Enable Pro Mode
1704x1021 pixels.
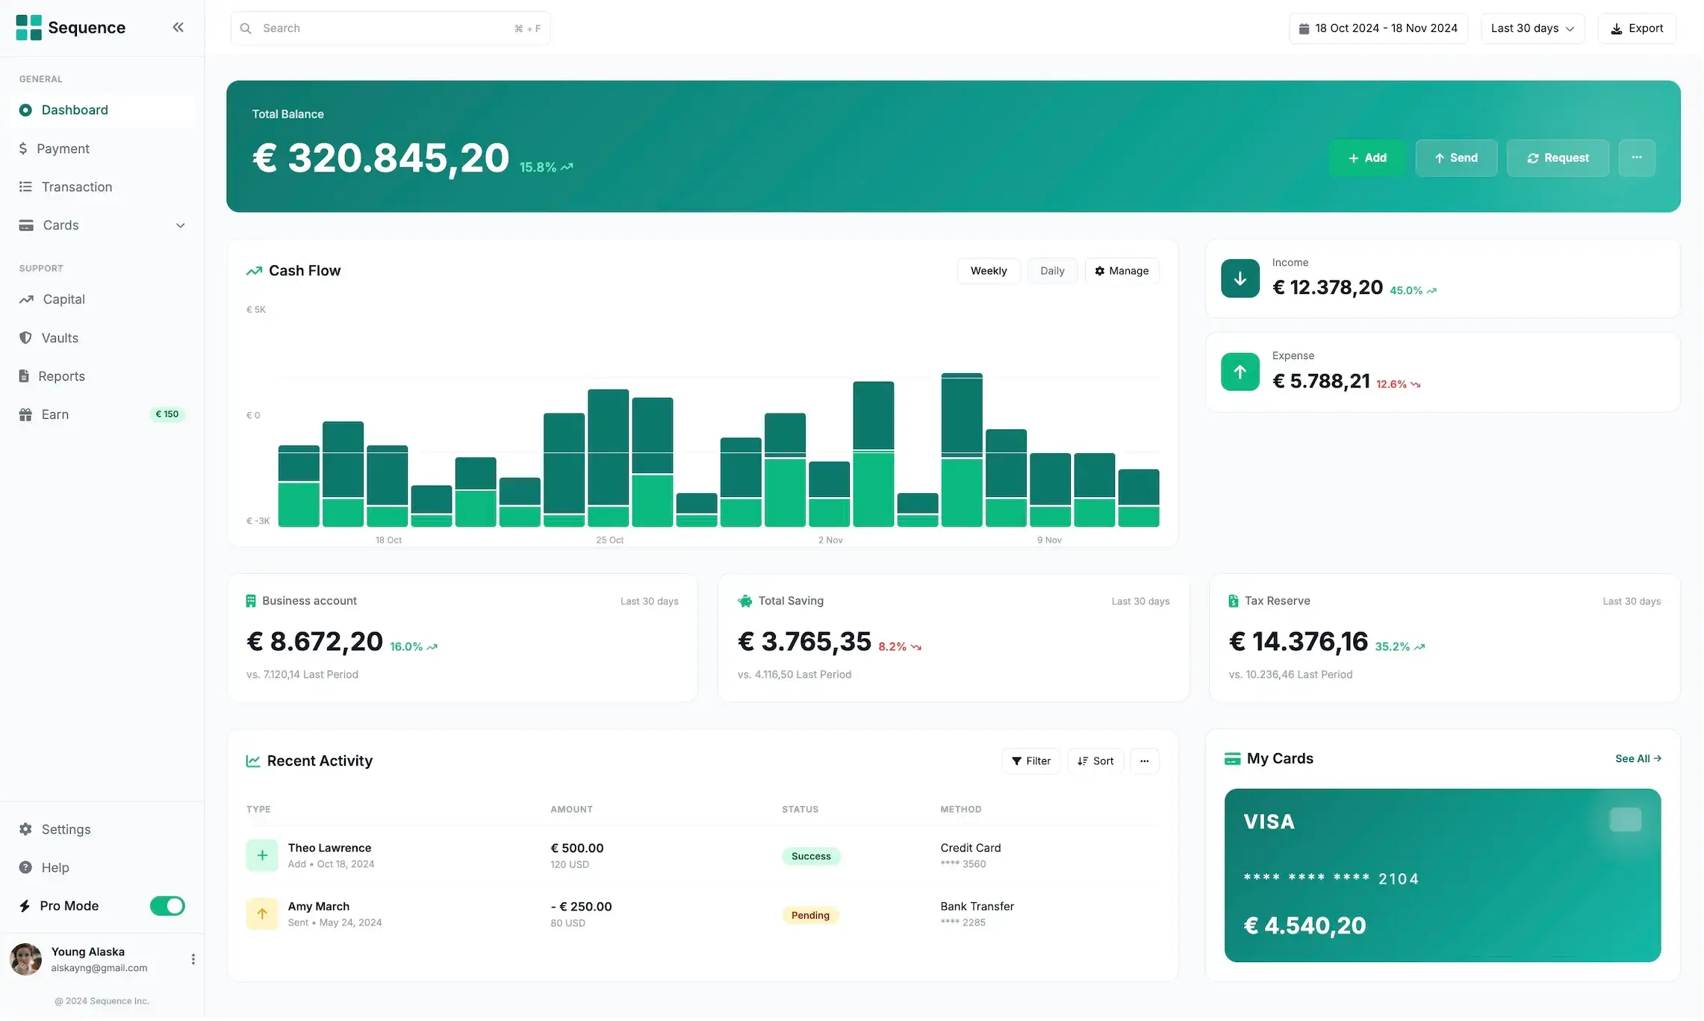[167, 906]
